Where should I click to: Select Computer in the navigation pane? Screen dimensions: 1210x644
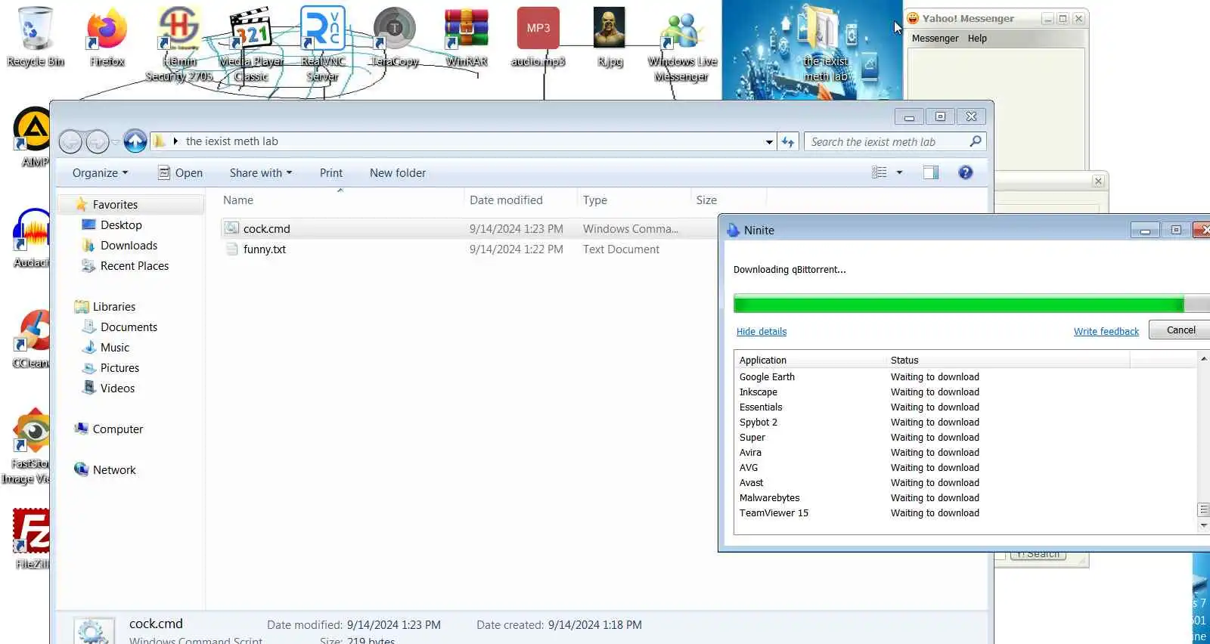pyautogui.click(x=117, y=429)
